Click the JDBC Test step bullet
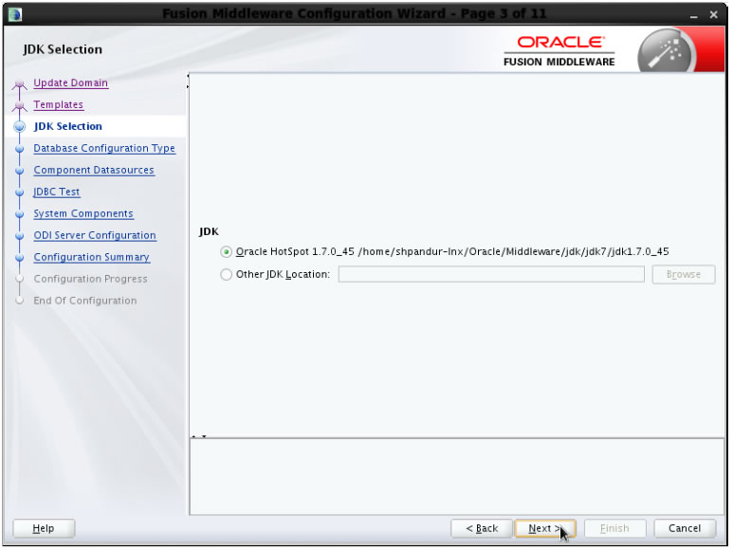This screenshot has width=733, height=550. point(19,192)
